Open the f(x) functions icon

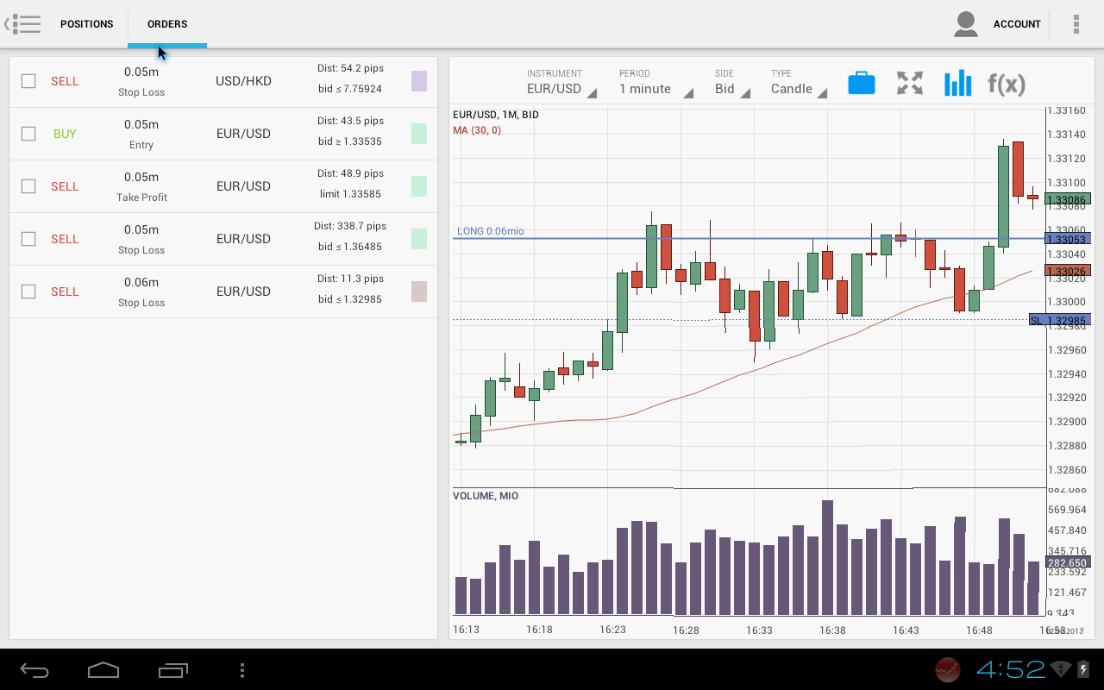pos(1007,83)
